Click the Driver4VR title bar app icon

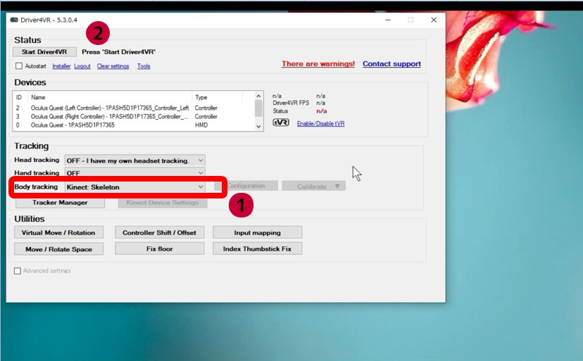coord(14,20)
